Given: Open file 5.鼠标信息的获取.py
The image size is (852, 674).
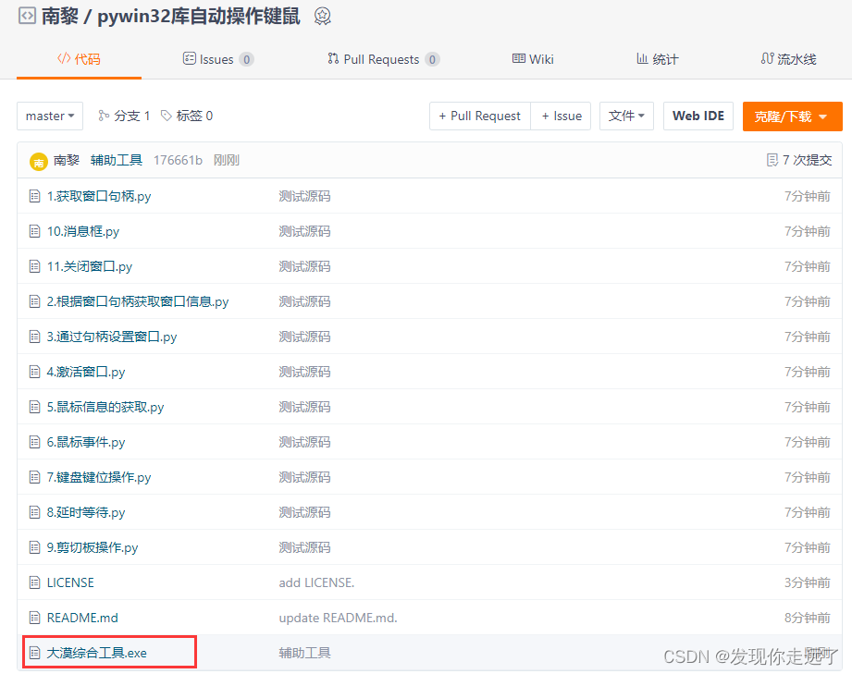Looking at the screenshot, I should tap(105, 407).
